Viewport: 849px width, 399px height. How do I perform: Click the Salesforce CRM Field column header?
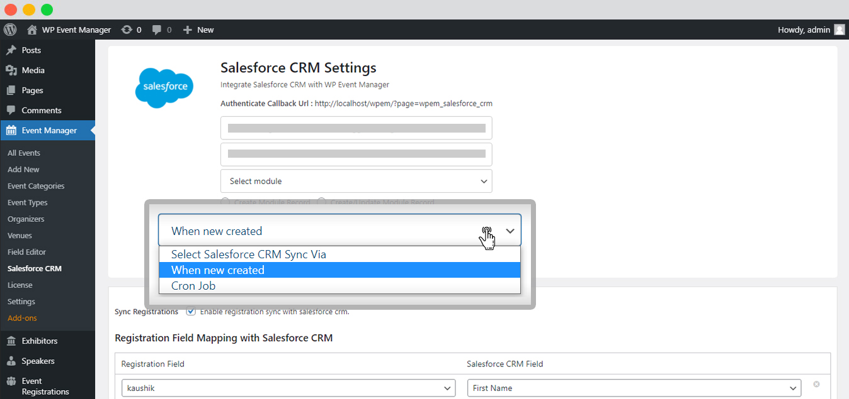click(504, 364)
